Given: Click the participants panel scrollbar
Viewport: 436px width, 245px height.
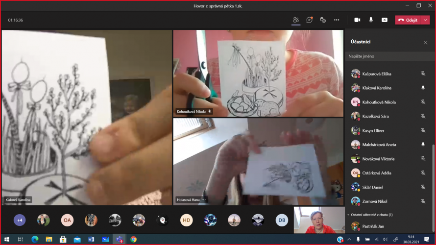Looking at the screenshot, I should tap(433, 188).
